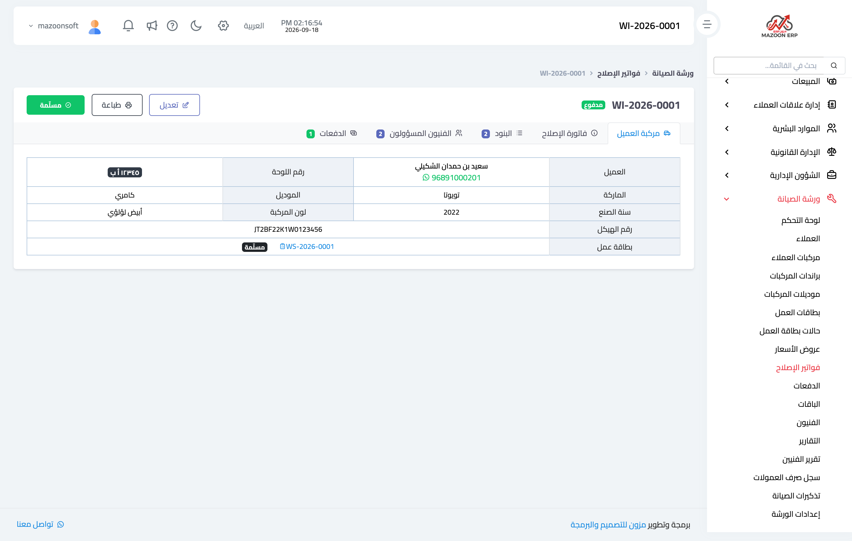Switch to الدفعات tab
This screenshot has width=852, height=541.
click(332, 133)
